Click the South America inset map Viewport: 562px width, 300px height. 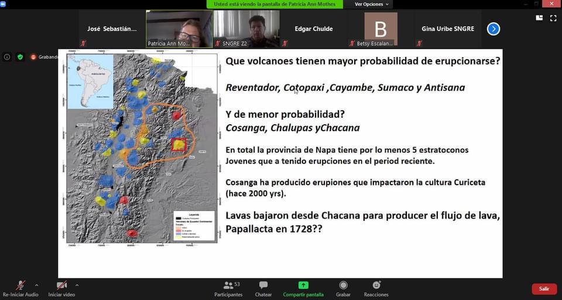pos(90,81)
